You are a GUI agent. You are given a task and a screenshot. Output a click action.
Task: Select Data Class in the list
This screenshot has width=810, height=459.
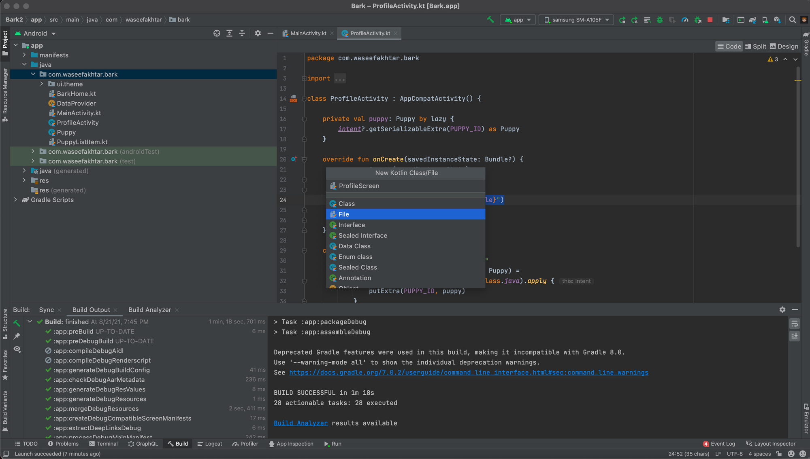pyautogui.click(x=354, y=246)
